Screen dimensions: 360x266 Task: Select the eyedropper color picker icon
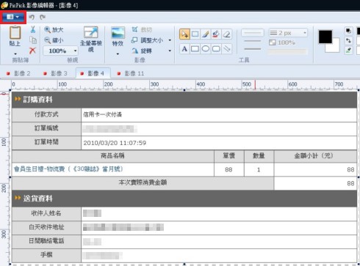(348, 51)
